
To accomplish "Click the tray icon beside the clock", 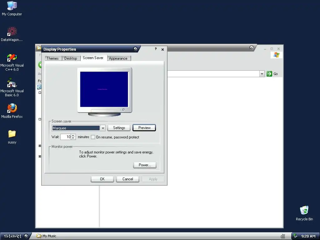I will [x=295, y=236].
